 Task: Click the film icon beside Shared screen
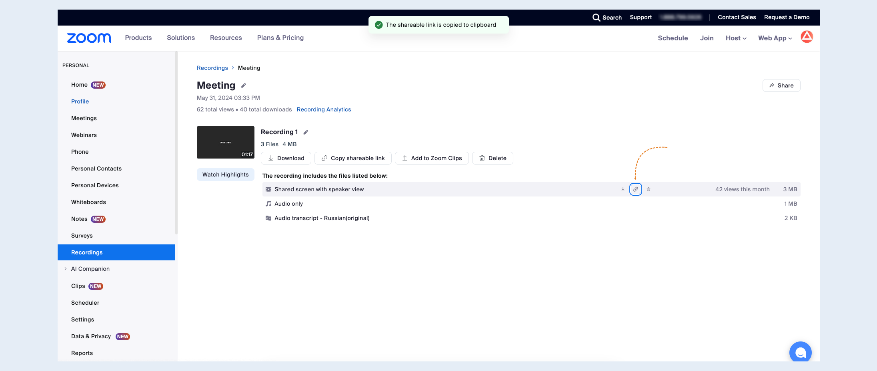coord(268,189)
